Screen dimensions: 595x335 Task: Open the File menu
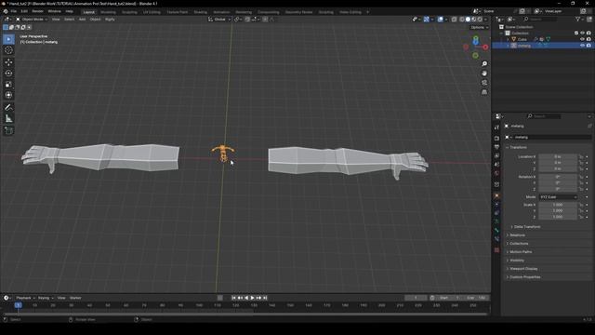click(14, 11)
